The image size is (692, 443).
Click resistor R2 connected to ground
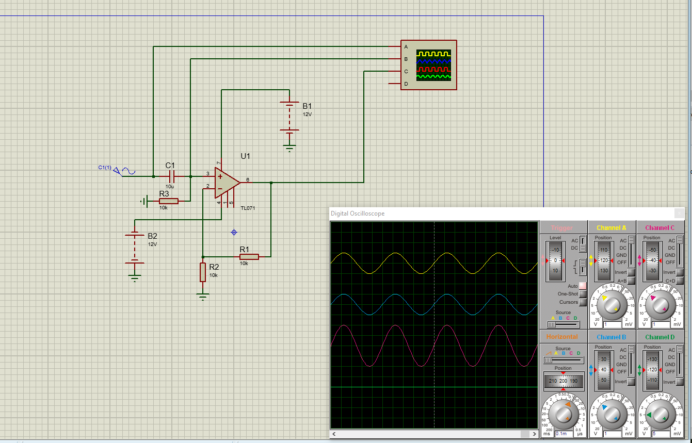tap(203, 272)
